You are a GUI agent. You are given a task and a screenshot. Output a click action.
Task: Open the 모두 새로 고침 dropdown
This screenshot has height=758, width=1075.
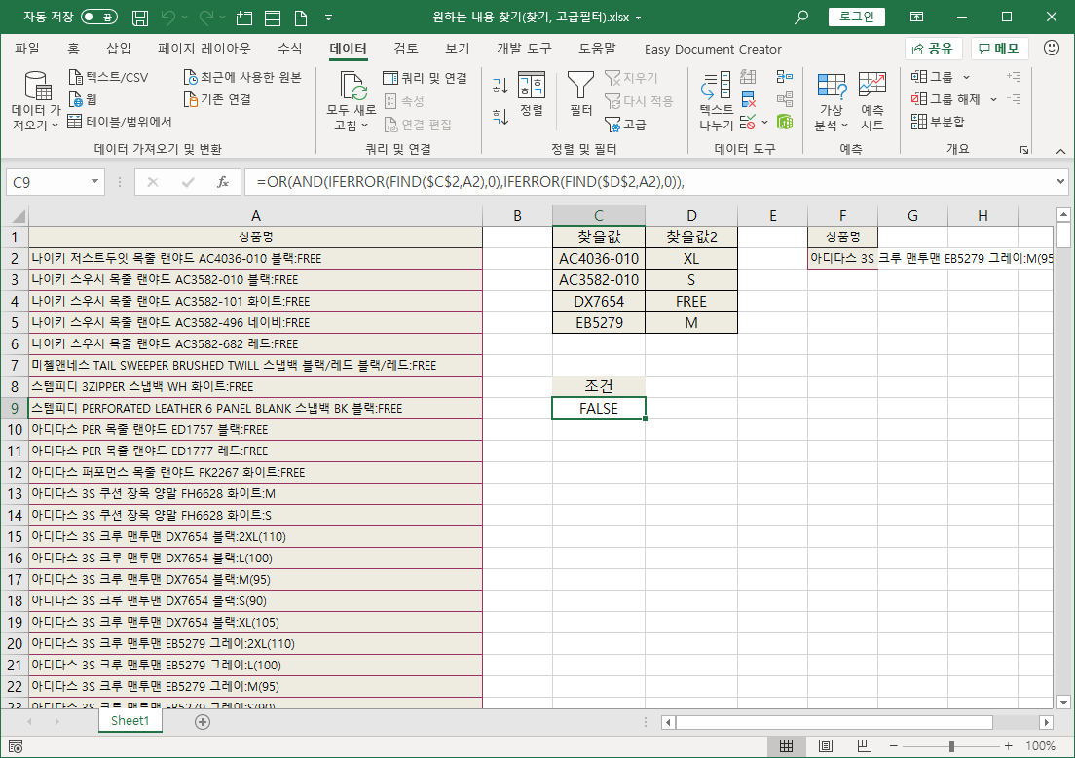351,117
